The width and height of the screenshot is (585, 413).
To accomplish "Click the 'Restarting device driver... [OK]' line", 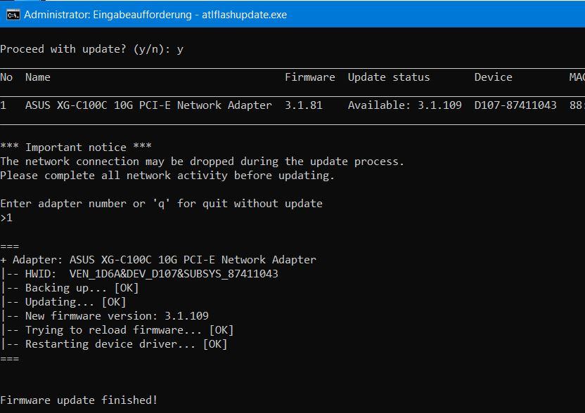I will [114, 344].
